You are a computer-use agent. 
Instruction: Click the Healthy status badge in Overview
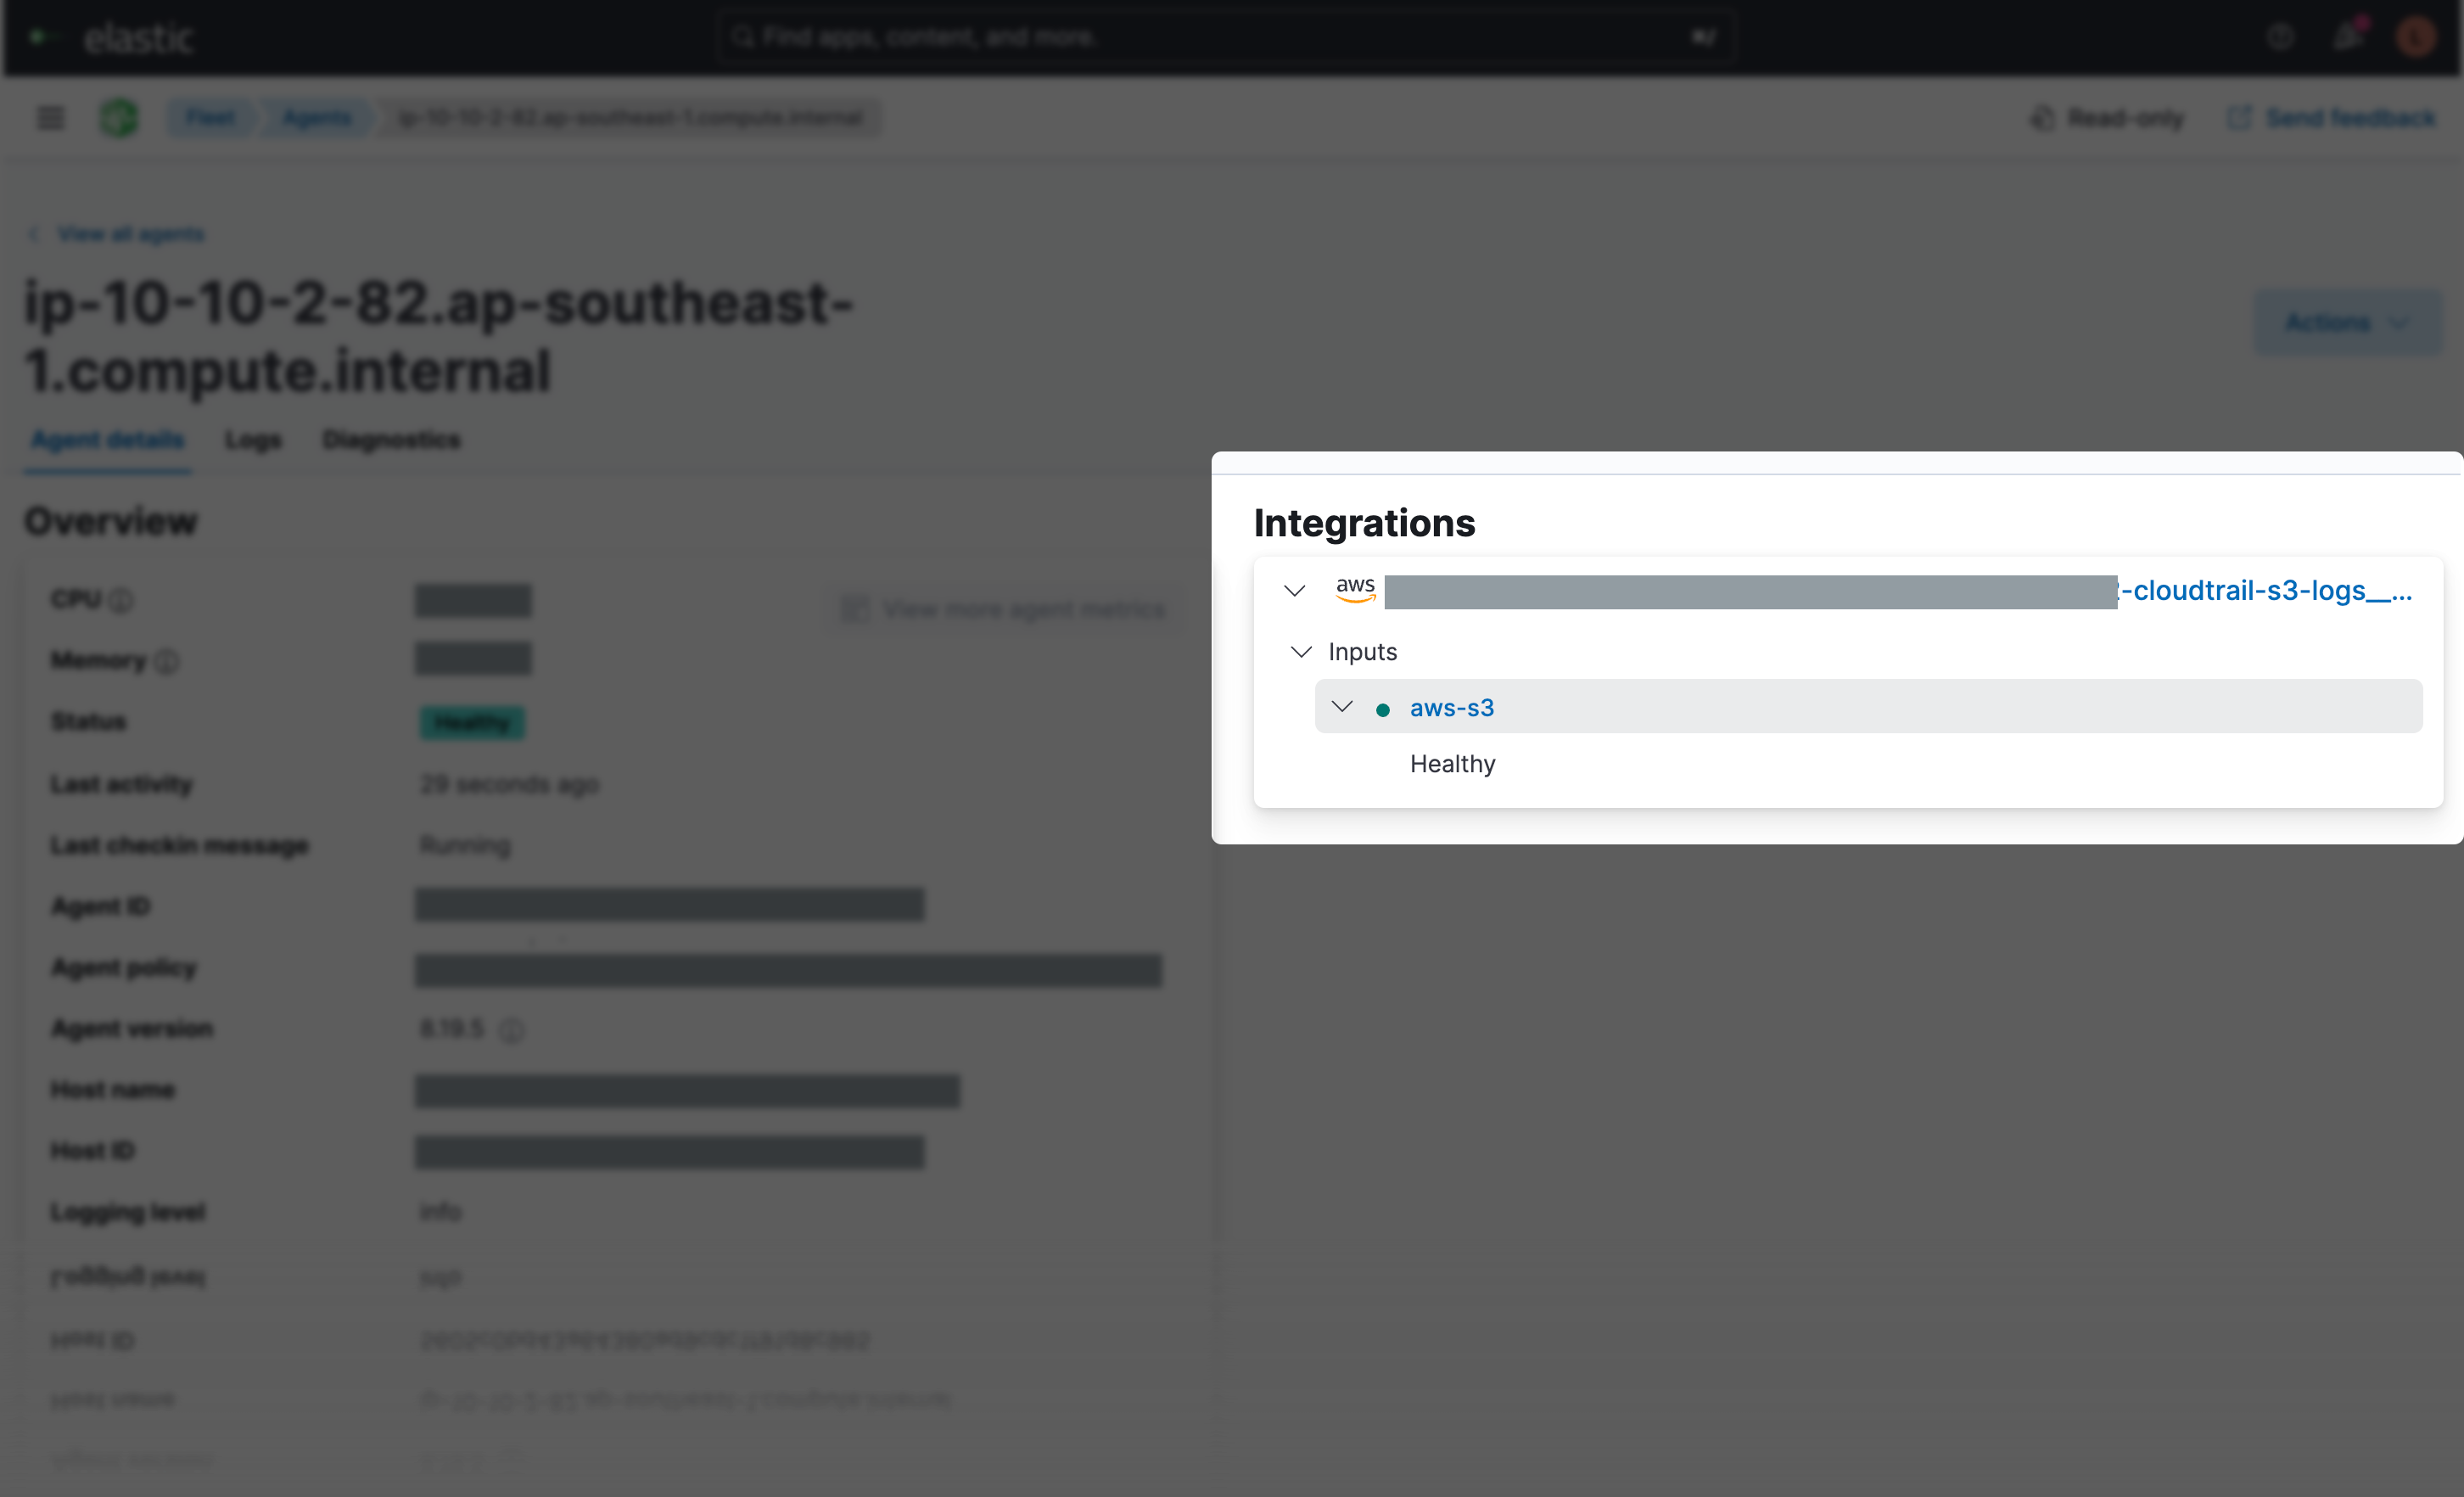click(472, 723)
